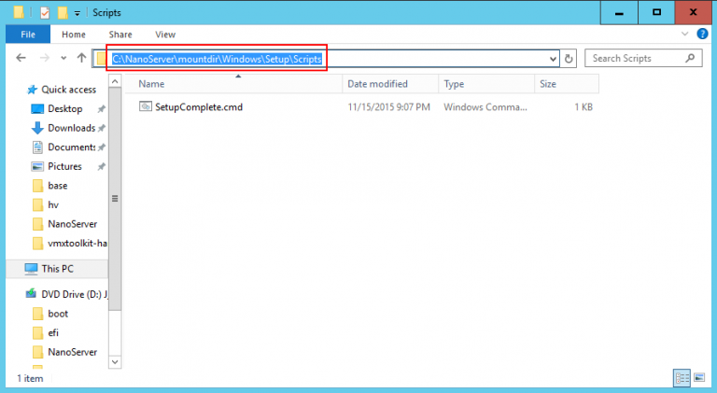
Task: Select This PC in navigation pane
Action: coord(57,269)
